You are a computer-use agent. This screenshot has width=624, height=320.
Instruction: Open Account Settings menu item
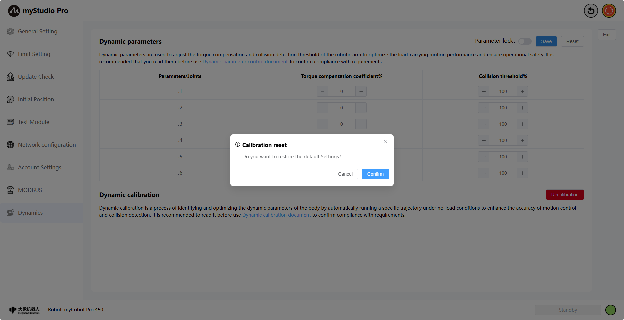[x=39, y=167]
